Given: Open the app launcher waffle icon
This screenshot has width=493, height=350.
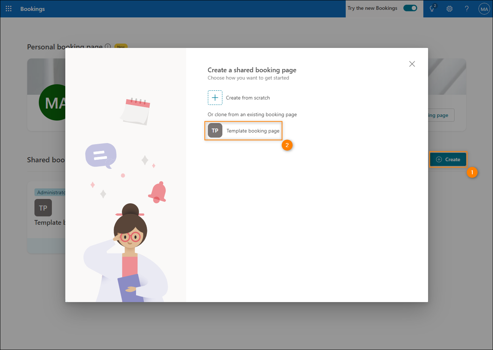Looking at the screenshot, I should pyautogui.click(x=9, y=9).
